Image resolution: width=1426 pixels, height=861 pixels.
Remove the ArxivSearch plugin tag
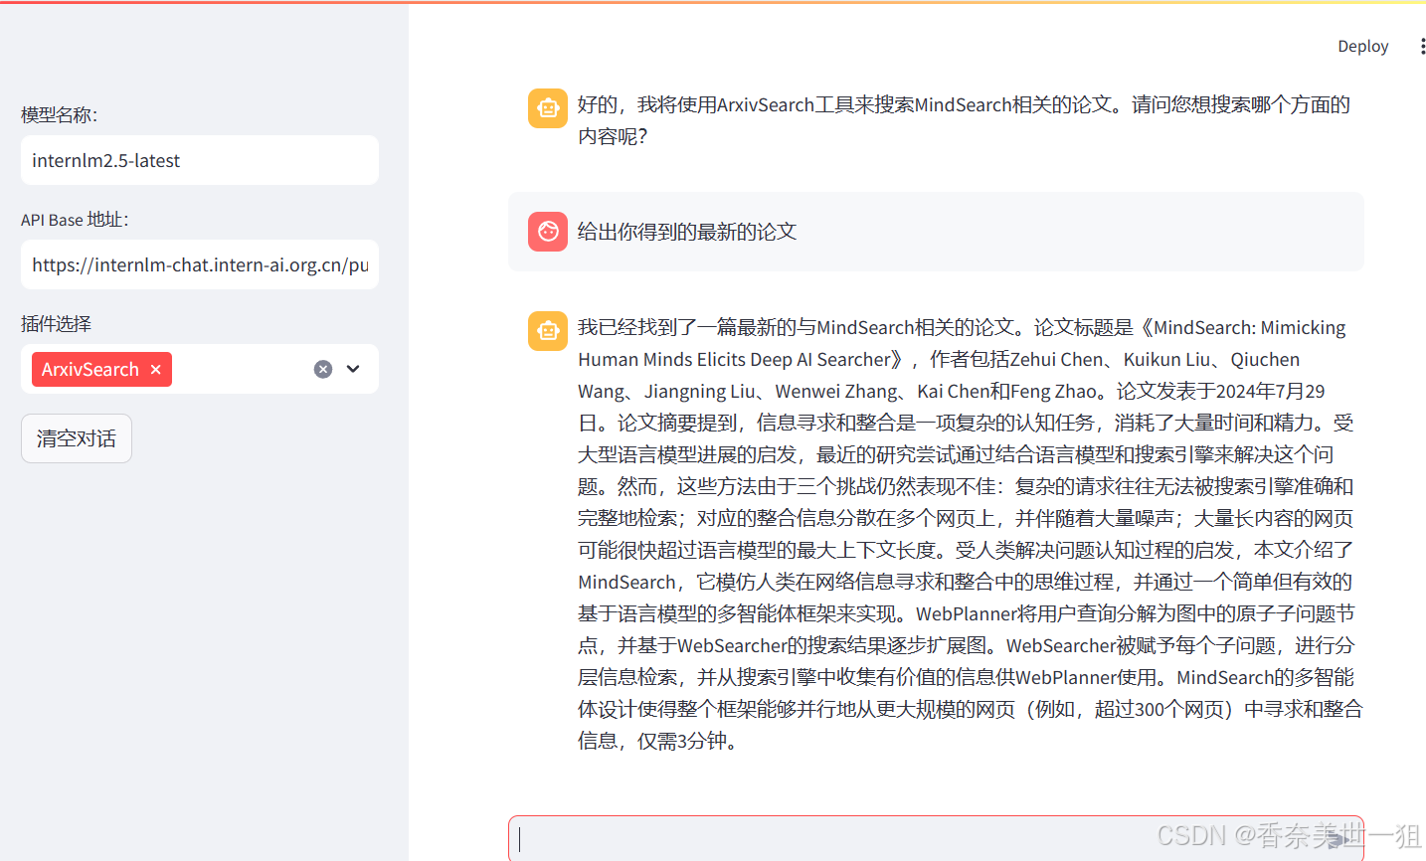(155, 370)
